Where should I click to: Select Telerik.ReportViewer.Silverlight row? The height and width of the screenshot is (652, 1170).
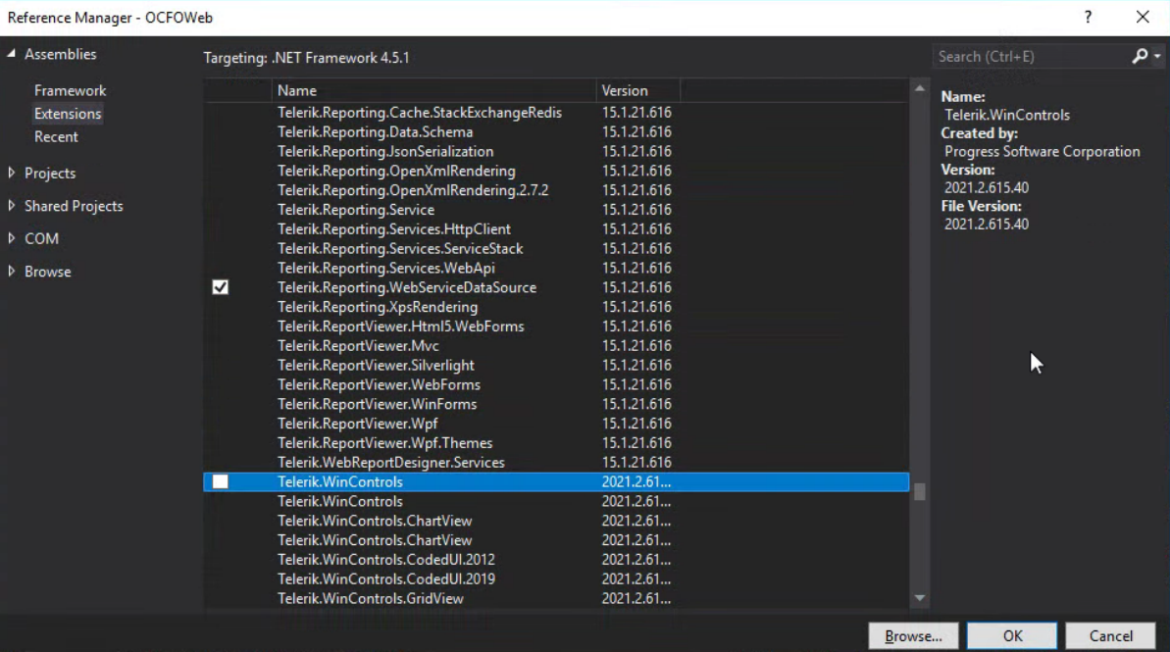(x=556, y=365)
